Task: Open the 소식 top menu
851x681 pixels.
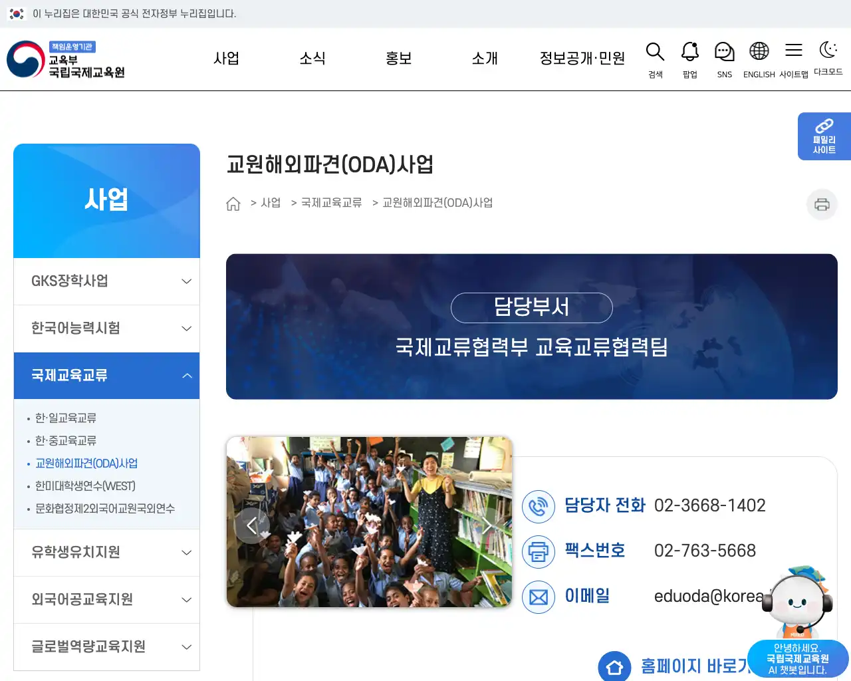Action: click(312, 59)
